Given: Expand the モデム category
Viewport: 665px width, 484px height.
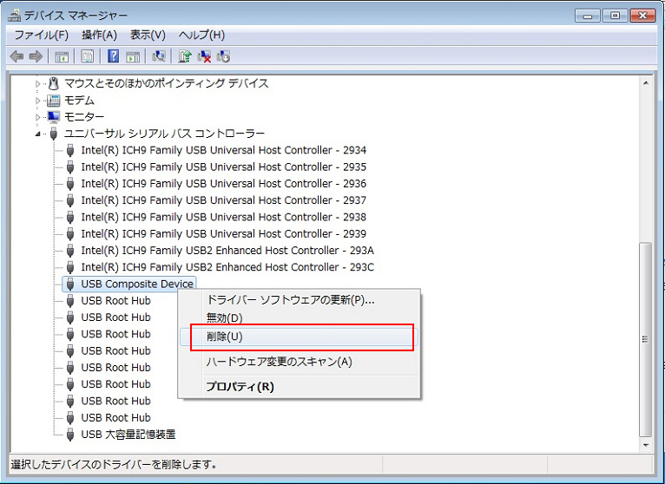Looking at the screenshot, I should tap(37, 101).
